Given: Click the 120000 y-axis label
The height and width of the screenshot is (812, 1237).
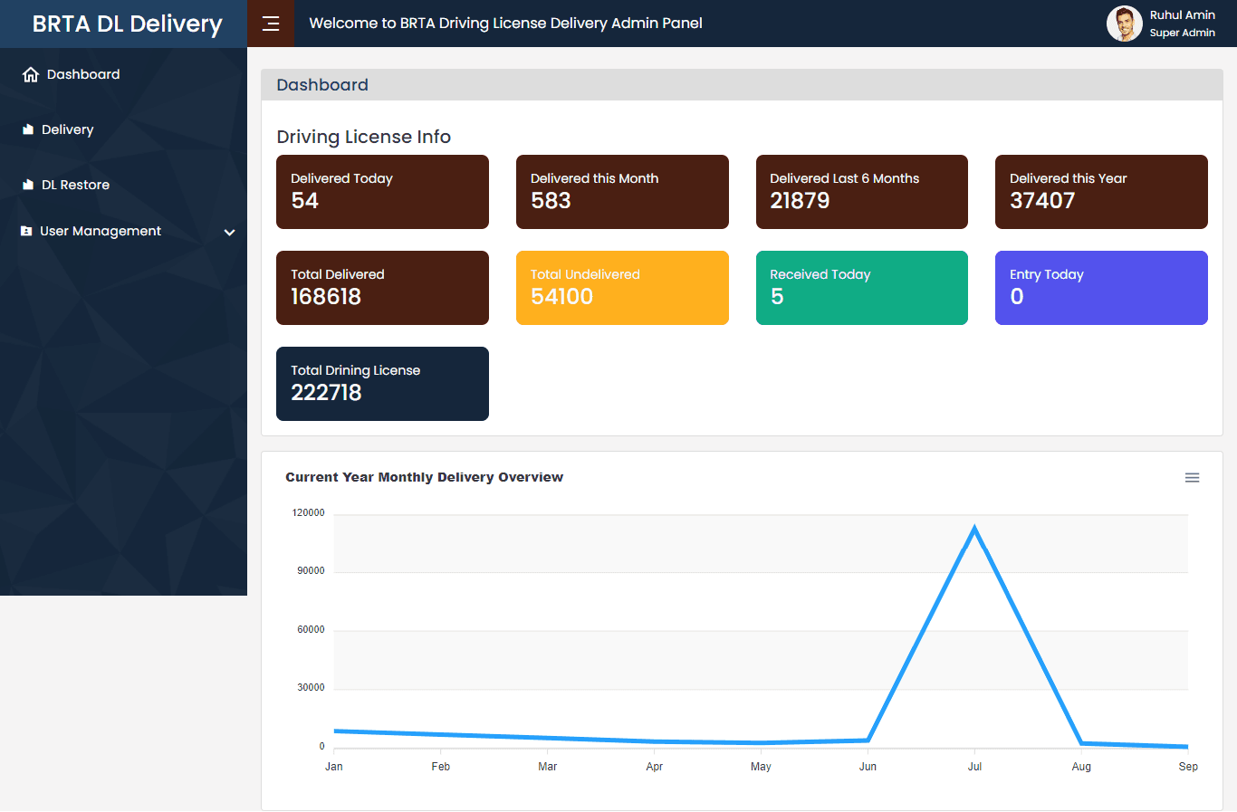Looking at the screenshot, I should pyautogui.click(x=308, y=513).
